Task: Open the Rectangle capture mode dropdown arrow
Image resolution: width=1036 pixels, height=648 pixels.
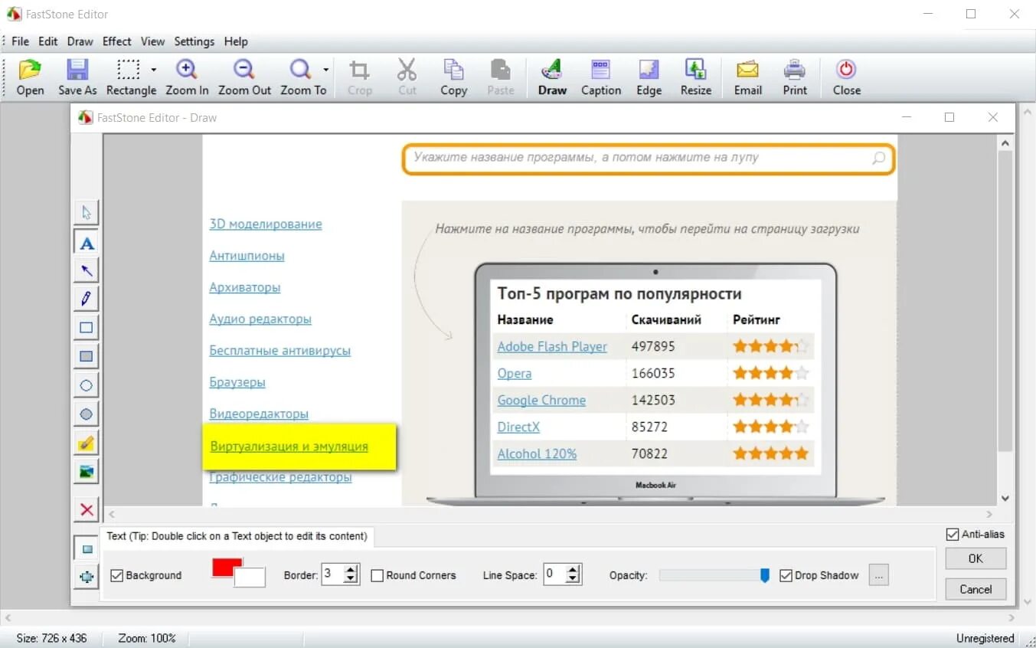Action: click(153, 70)
